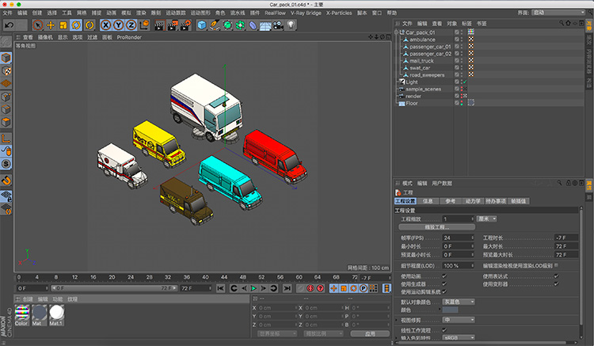This screenshot has height=346, width=594.
Task: Select the ambulance object in the Object Manager
Action: point(422,40)
